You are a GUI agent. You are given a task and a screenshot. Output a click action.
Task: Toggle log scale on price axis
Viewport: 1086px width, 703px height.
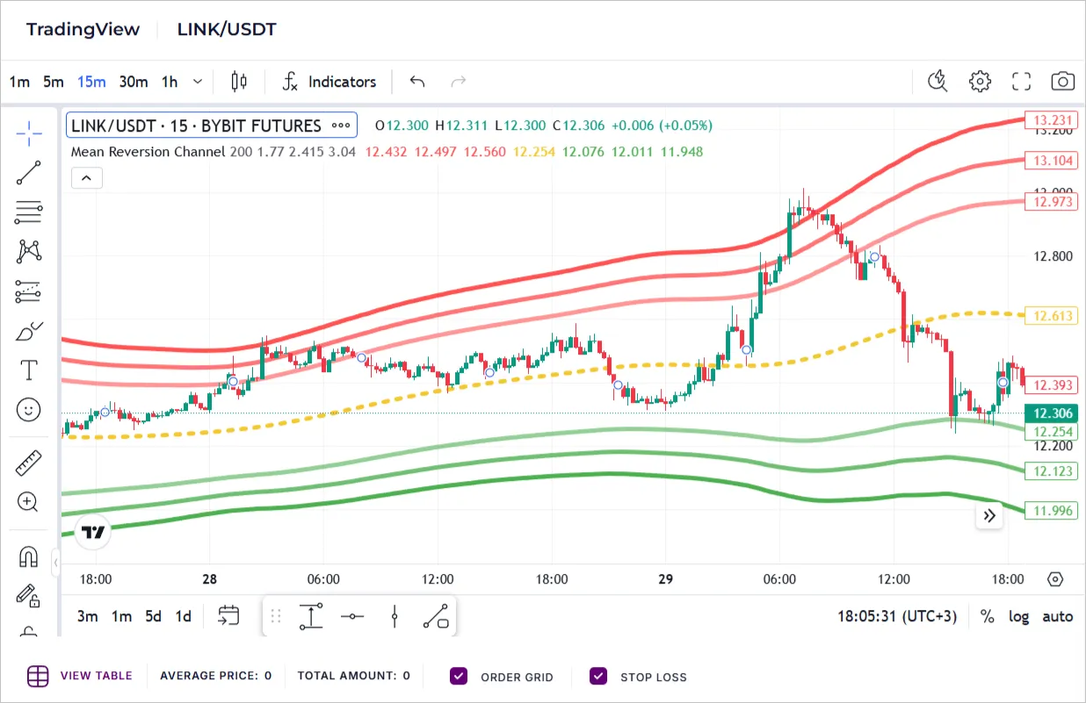(1018, 616)
